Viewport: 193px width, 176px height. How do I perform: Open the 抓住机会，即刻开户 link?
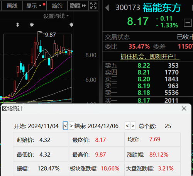tap(150, 56)
